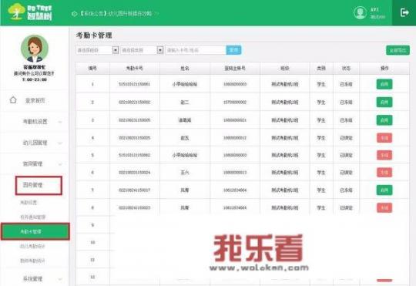
Task: Click the user avatar icon in header
Action: coord(360,12)
